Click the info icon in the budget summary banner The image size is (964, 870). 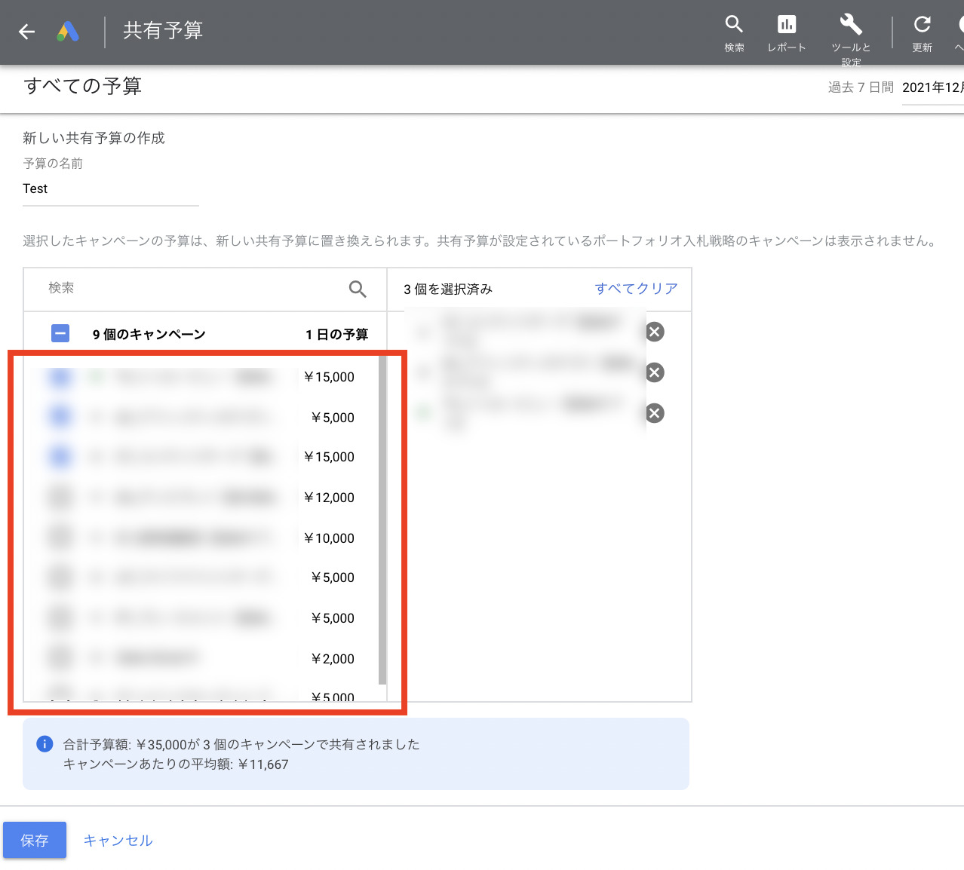click(x=44, y=744)
